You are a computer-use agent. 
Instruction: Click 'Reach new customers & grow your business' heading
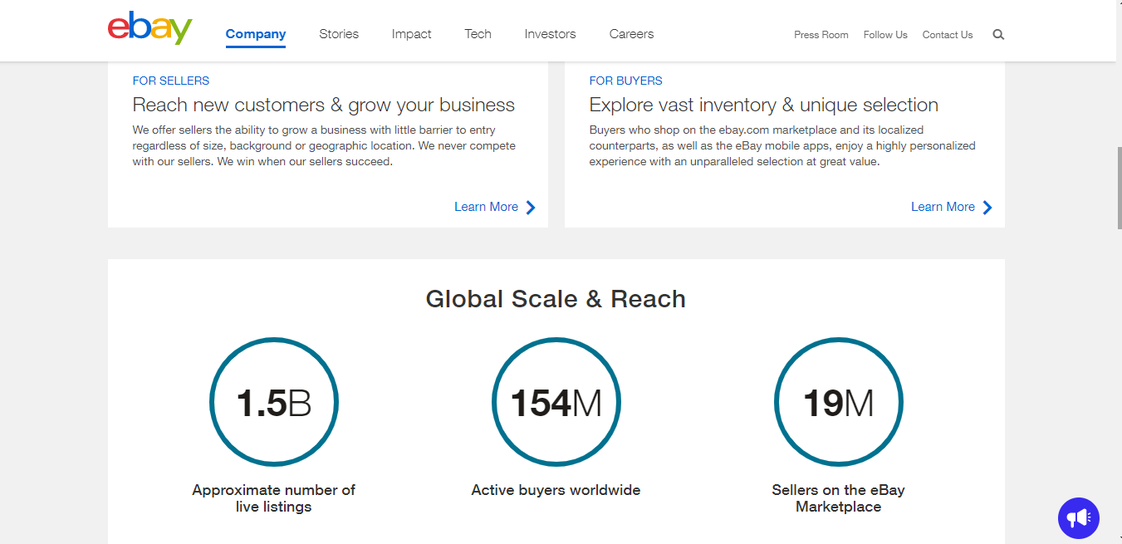(x=324, y=105)
